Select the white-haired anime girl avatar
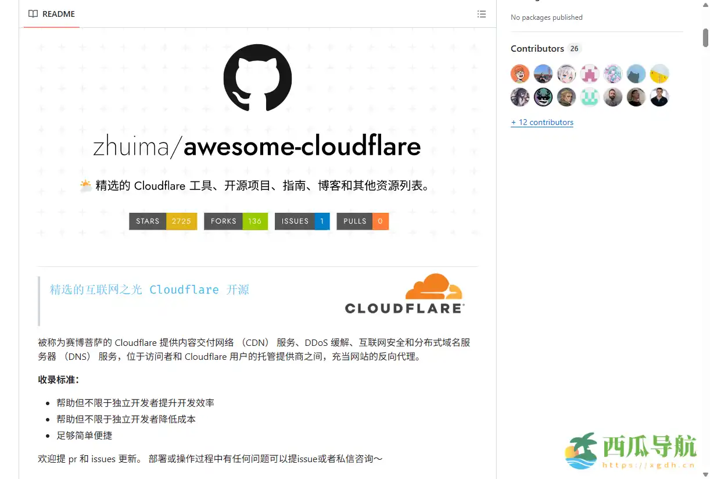The width and height of the screenshot is (710, 479). [566, 74]
